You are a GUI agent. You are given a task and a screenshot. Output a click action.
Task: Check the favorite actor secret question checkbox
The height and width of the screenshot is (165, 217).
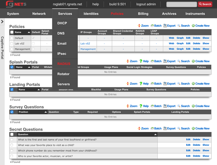pos(12,156)
